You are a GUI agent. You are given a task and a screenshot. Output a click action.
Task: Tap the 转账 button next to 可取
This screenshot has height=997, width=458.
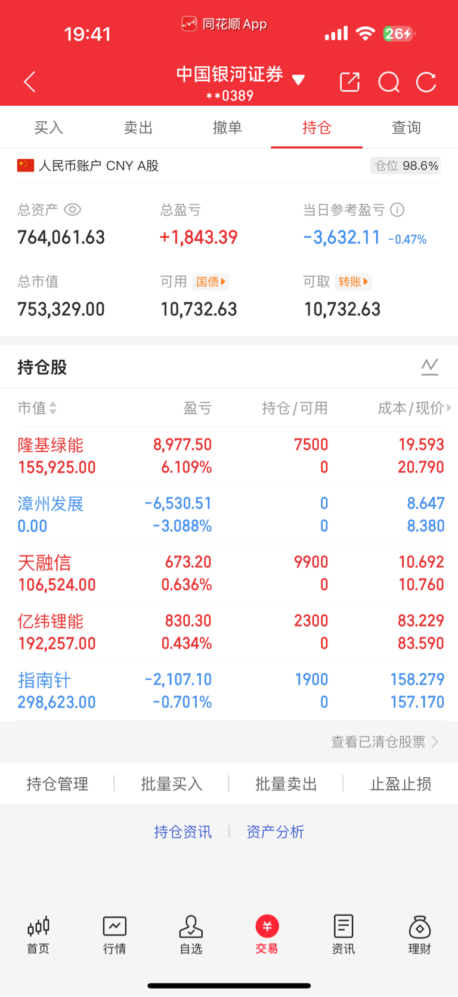354,281
